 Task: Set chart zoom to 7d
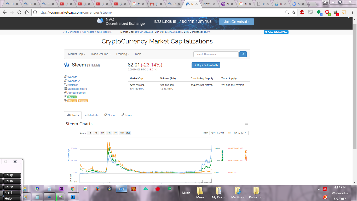tap(96, 133)
